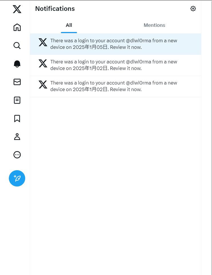Open the middle login notification text
The height and width of the screenshot is (275, 212).
coord(114,65)
